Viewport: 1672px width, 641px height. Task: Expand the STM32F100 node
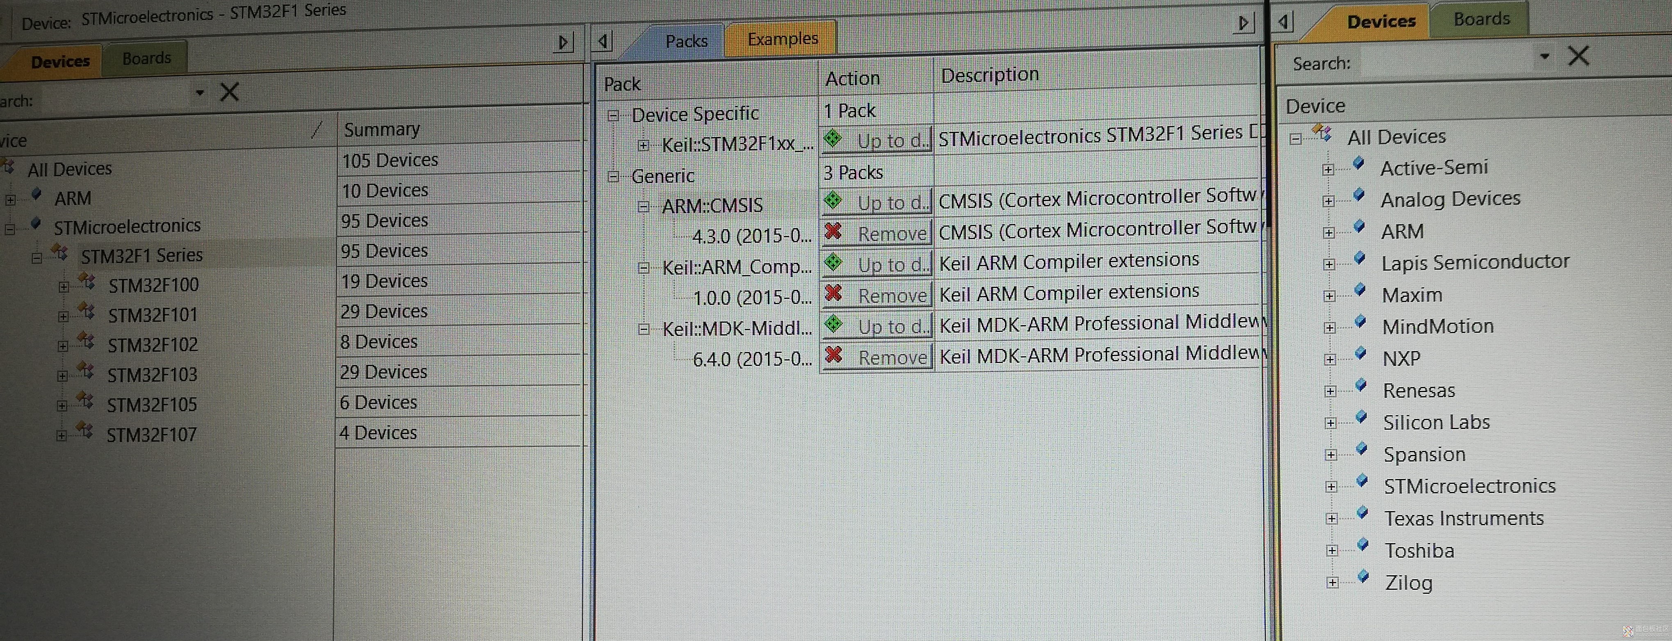tap(64, 287)
